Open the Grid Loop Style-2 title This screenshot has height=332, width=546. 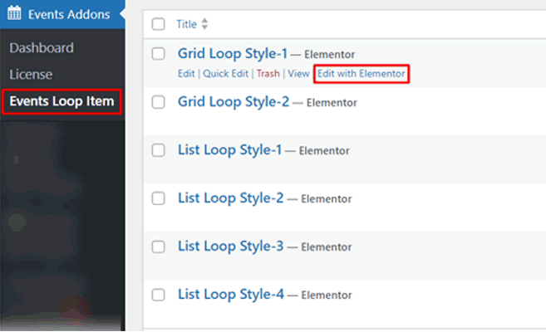coord(234,102)
